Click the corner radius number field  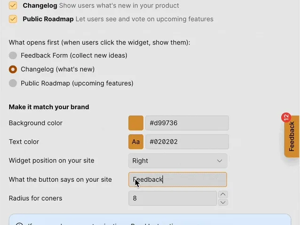coord(172,198)
